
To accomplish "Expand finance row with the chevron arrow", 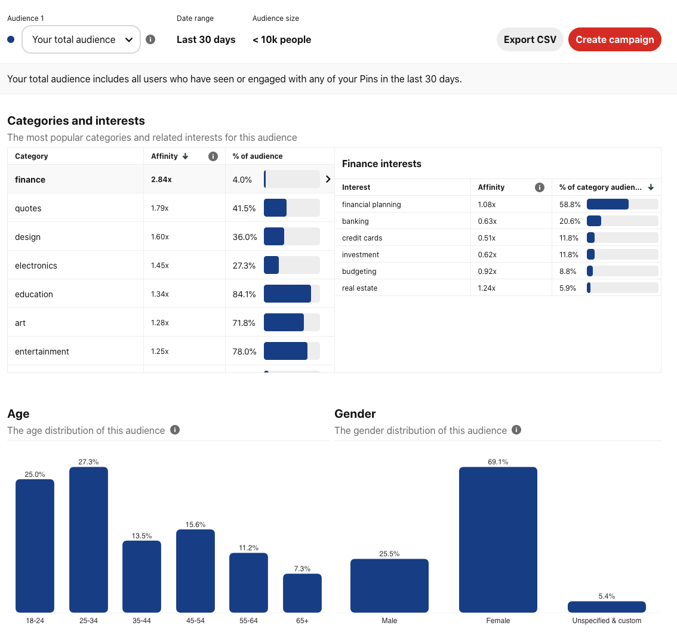I will pos(328,179).
